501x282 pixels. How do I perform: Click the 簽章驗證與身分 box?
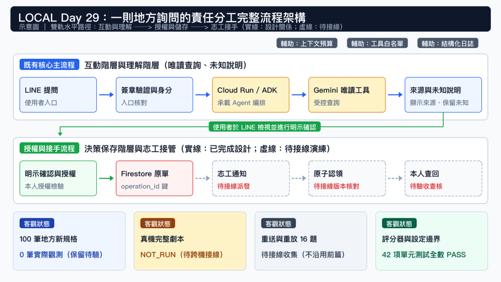(x=154, y=94)
